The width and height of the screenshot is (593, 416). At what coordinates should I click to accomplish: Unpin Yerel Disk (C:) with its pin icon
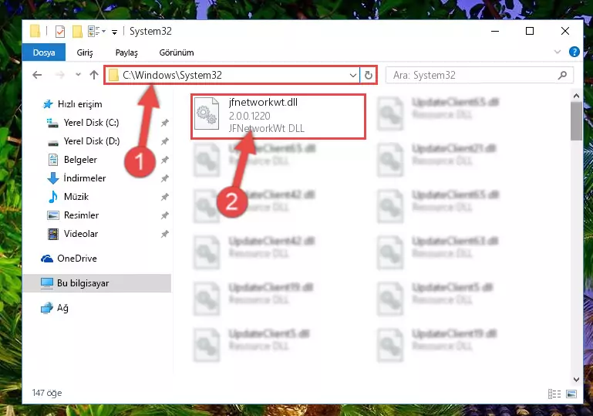pos(164,123)
